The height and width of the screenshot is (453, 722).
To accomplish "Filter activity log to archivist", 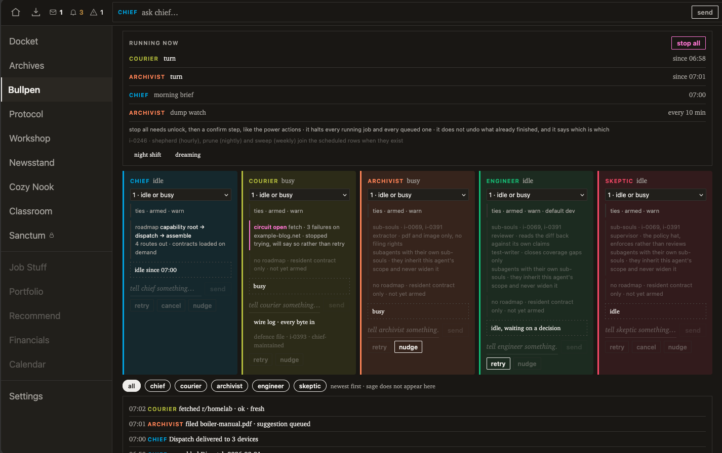I will coord(229,386).
